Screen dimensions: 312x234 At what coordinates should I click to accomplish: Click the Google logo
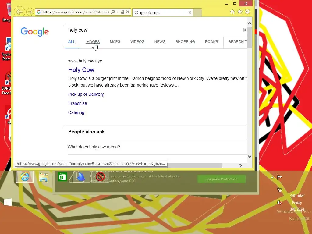click(35, 32)
